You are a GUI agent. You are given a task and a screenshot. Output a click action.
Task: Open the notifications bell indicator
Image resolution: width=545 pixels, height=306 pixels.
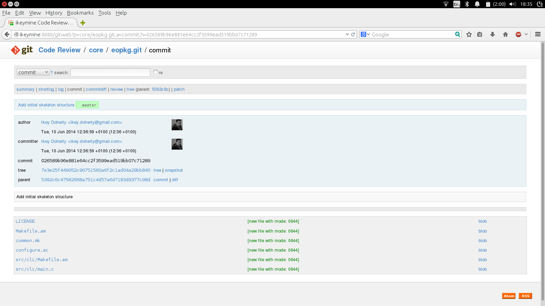point(477,4)
